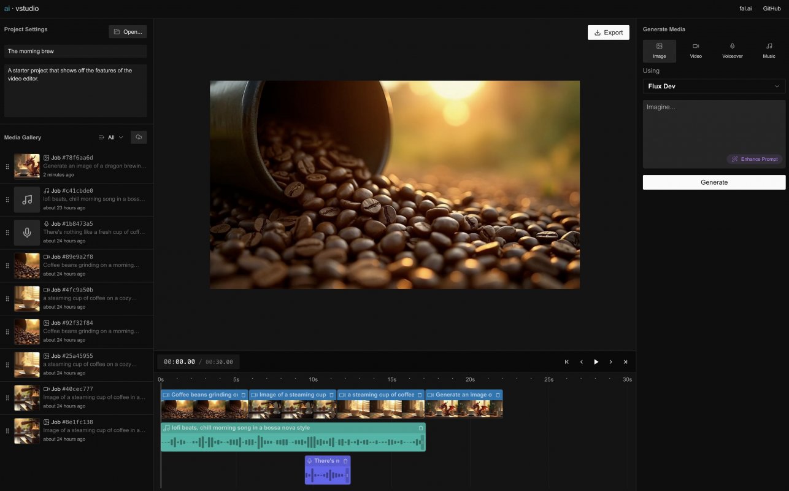This screenshot has height=491, width=789.
Task: Jump to the start of the timeline
Action: [566, 361]
